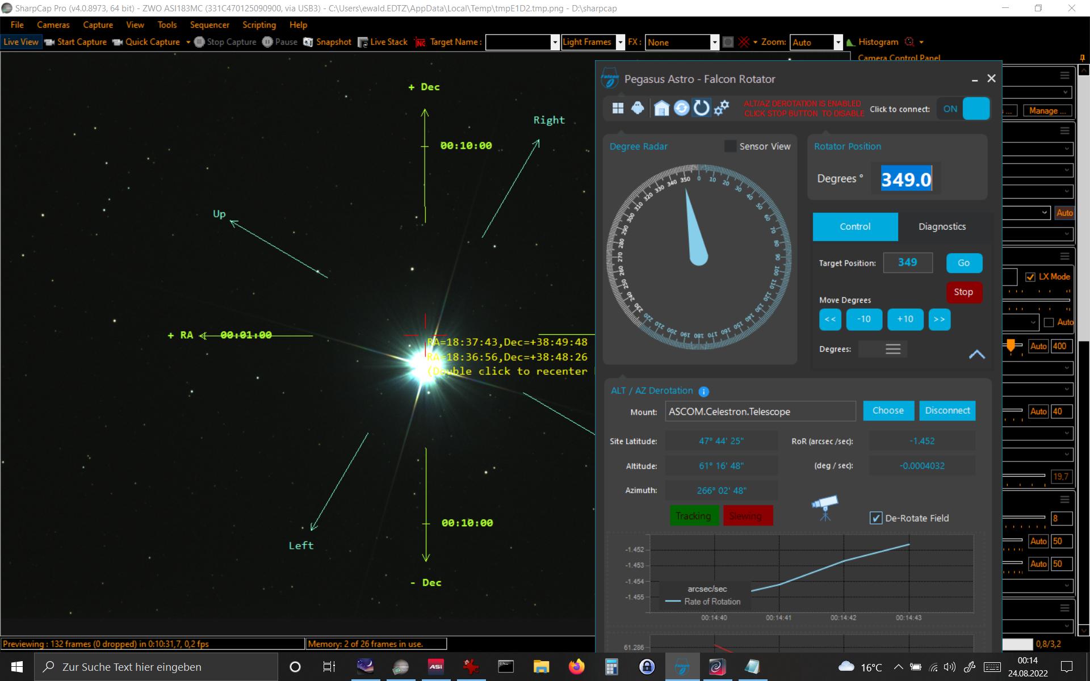Open the Sequencer menu
Image resolution: width=1090 pixels, height=681 pixels.
pyautogui.click(x=209, y=25)
